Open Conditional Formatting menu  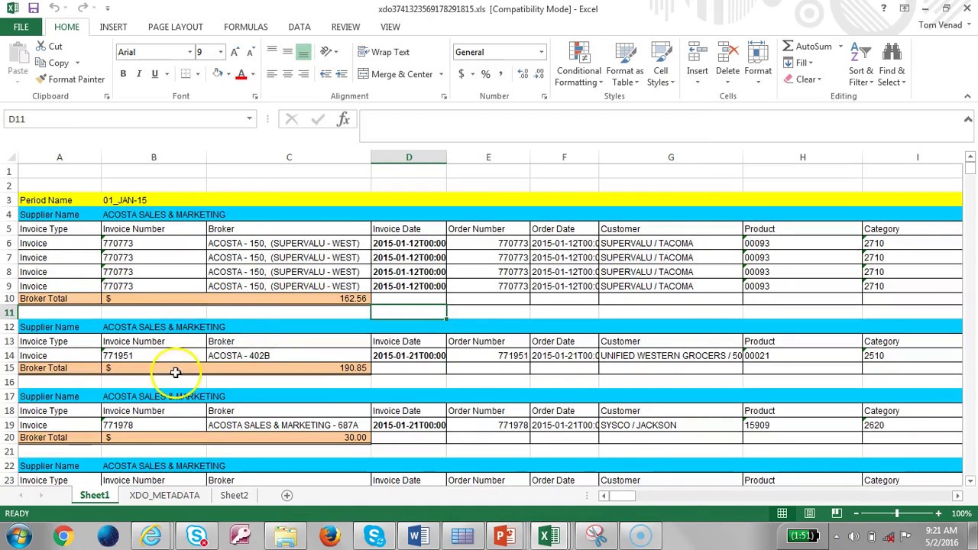(x=578, y=64)
